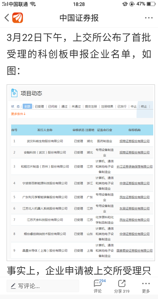Image resolution: width=158 pixels, height=299 pixels.
Task: Select the 注册结果 status filter
Action: pos(107,107)
